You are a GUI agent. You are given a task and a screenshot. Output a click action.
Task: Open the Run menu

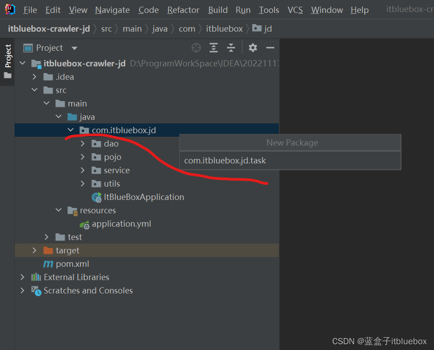(243, 10)
